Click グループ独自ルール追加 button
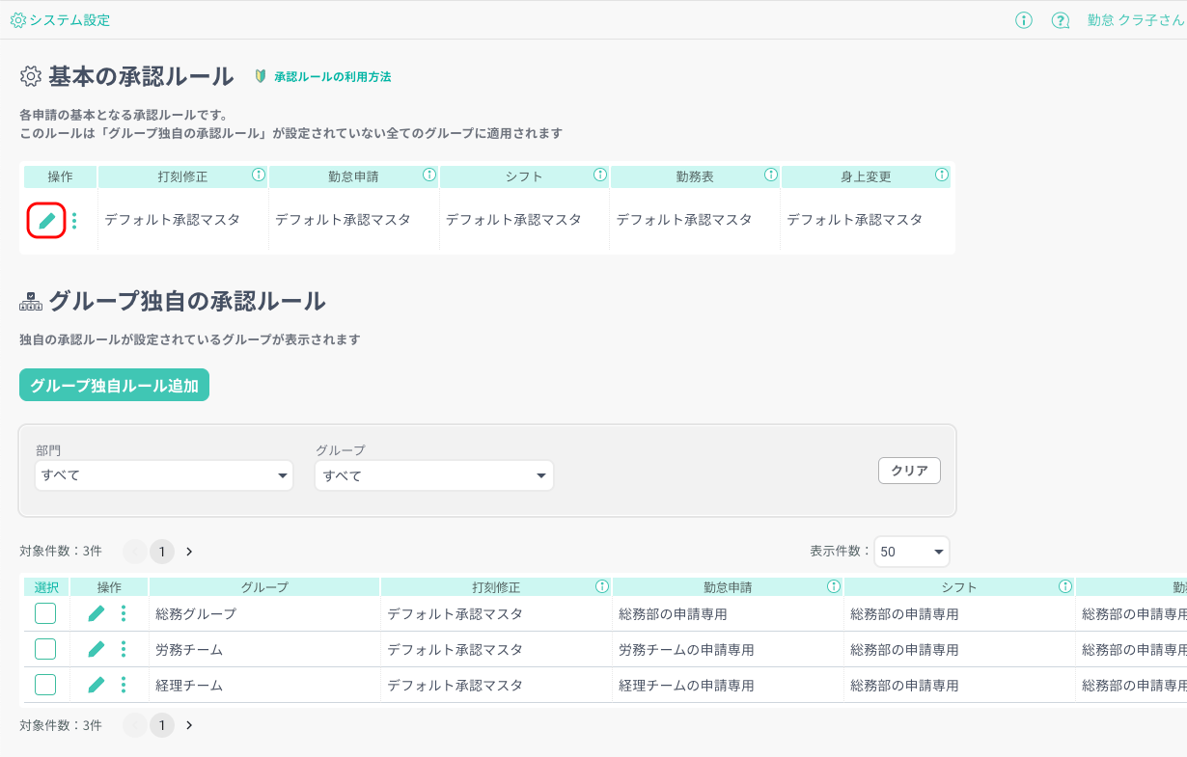The image size is (1187, 757). pyautogui.click(x=114, y=386)
